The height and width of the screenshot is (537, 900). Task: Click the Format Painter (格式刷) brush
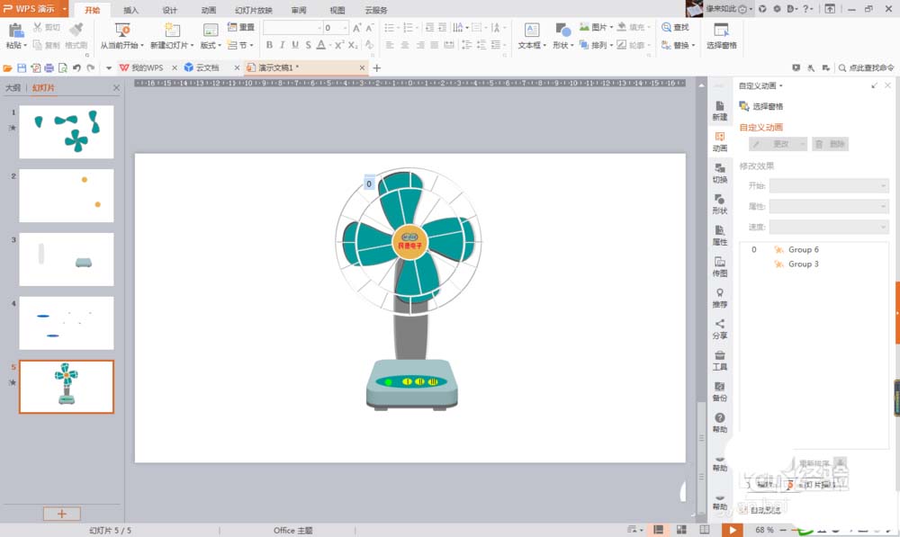pyautogui.click(x=76, y=29)
